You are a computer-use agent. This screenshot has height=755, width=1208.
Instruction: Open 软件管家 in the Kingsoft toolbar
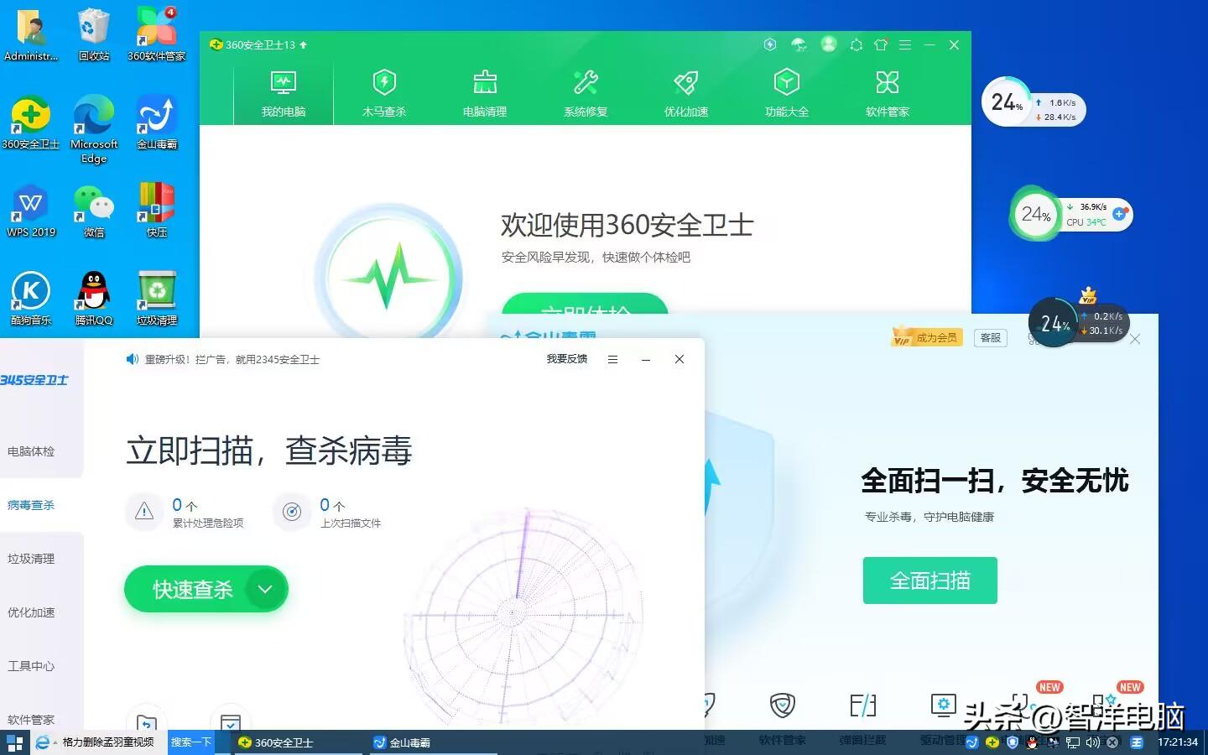(781, 717)
